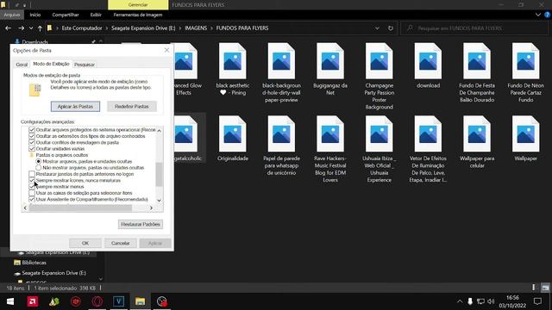Enable Restaurar janelas de pastas anteriores no logon

pos(32,174)
